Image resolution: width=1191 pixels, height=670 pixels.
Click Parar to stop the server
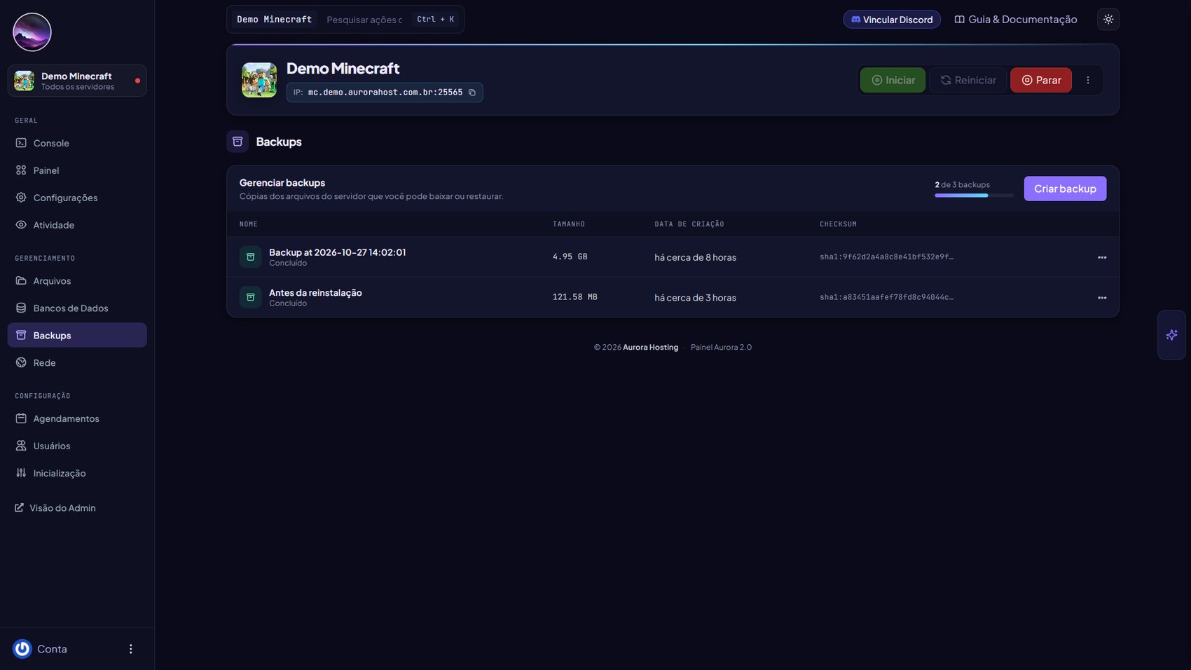pos(1041,80)
